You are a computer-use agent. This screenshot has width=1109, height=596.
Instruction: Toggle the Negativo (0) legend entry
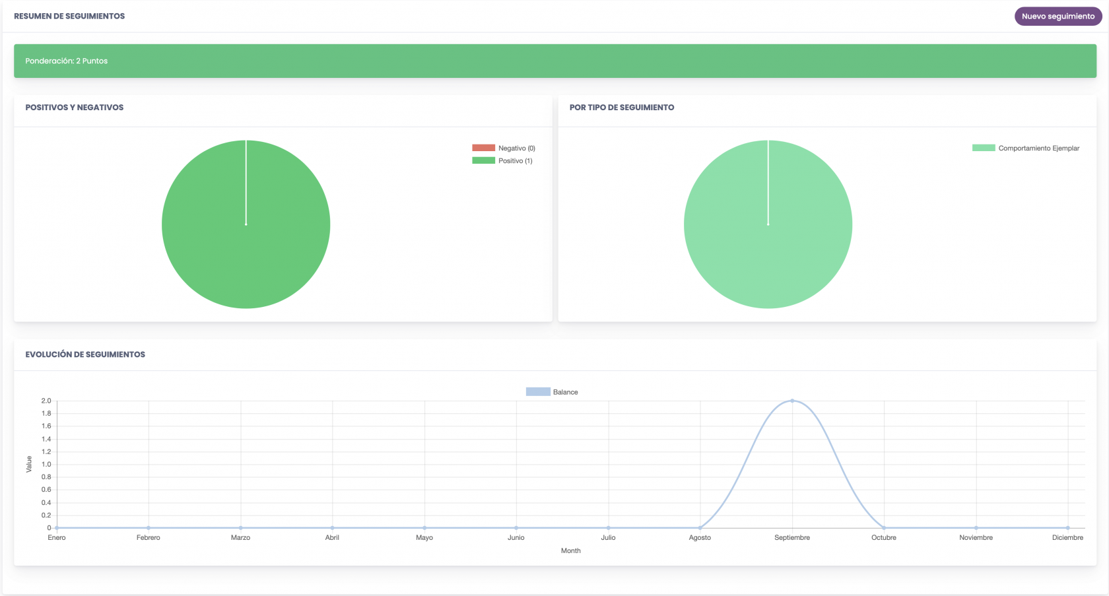[504, 148]
